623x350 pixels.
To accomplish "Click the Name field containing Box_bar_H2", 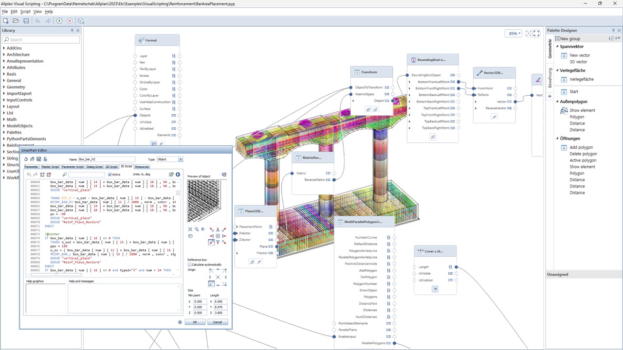I will click(x=106, y=159).
